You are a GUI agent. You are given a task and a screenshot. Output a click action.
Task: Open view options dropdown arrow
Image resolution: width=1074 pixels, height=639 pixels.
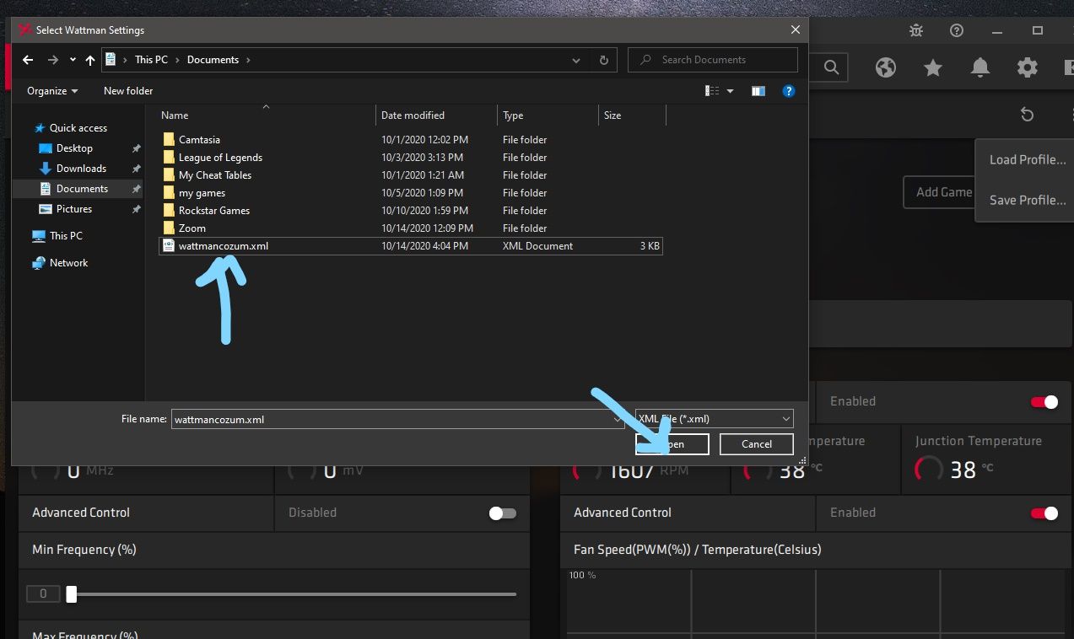(730, 91)
